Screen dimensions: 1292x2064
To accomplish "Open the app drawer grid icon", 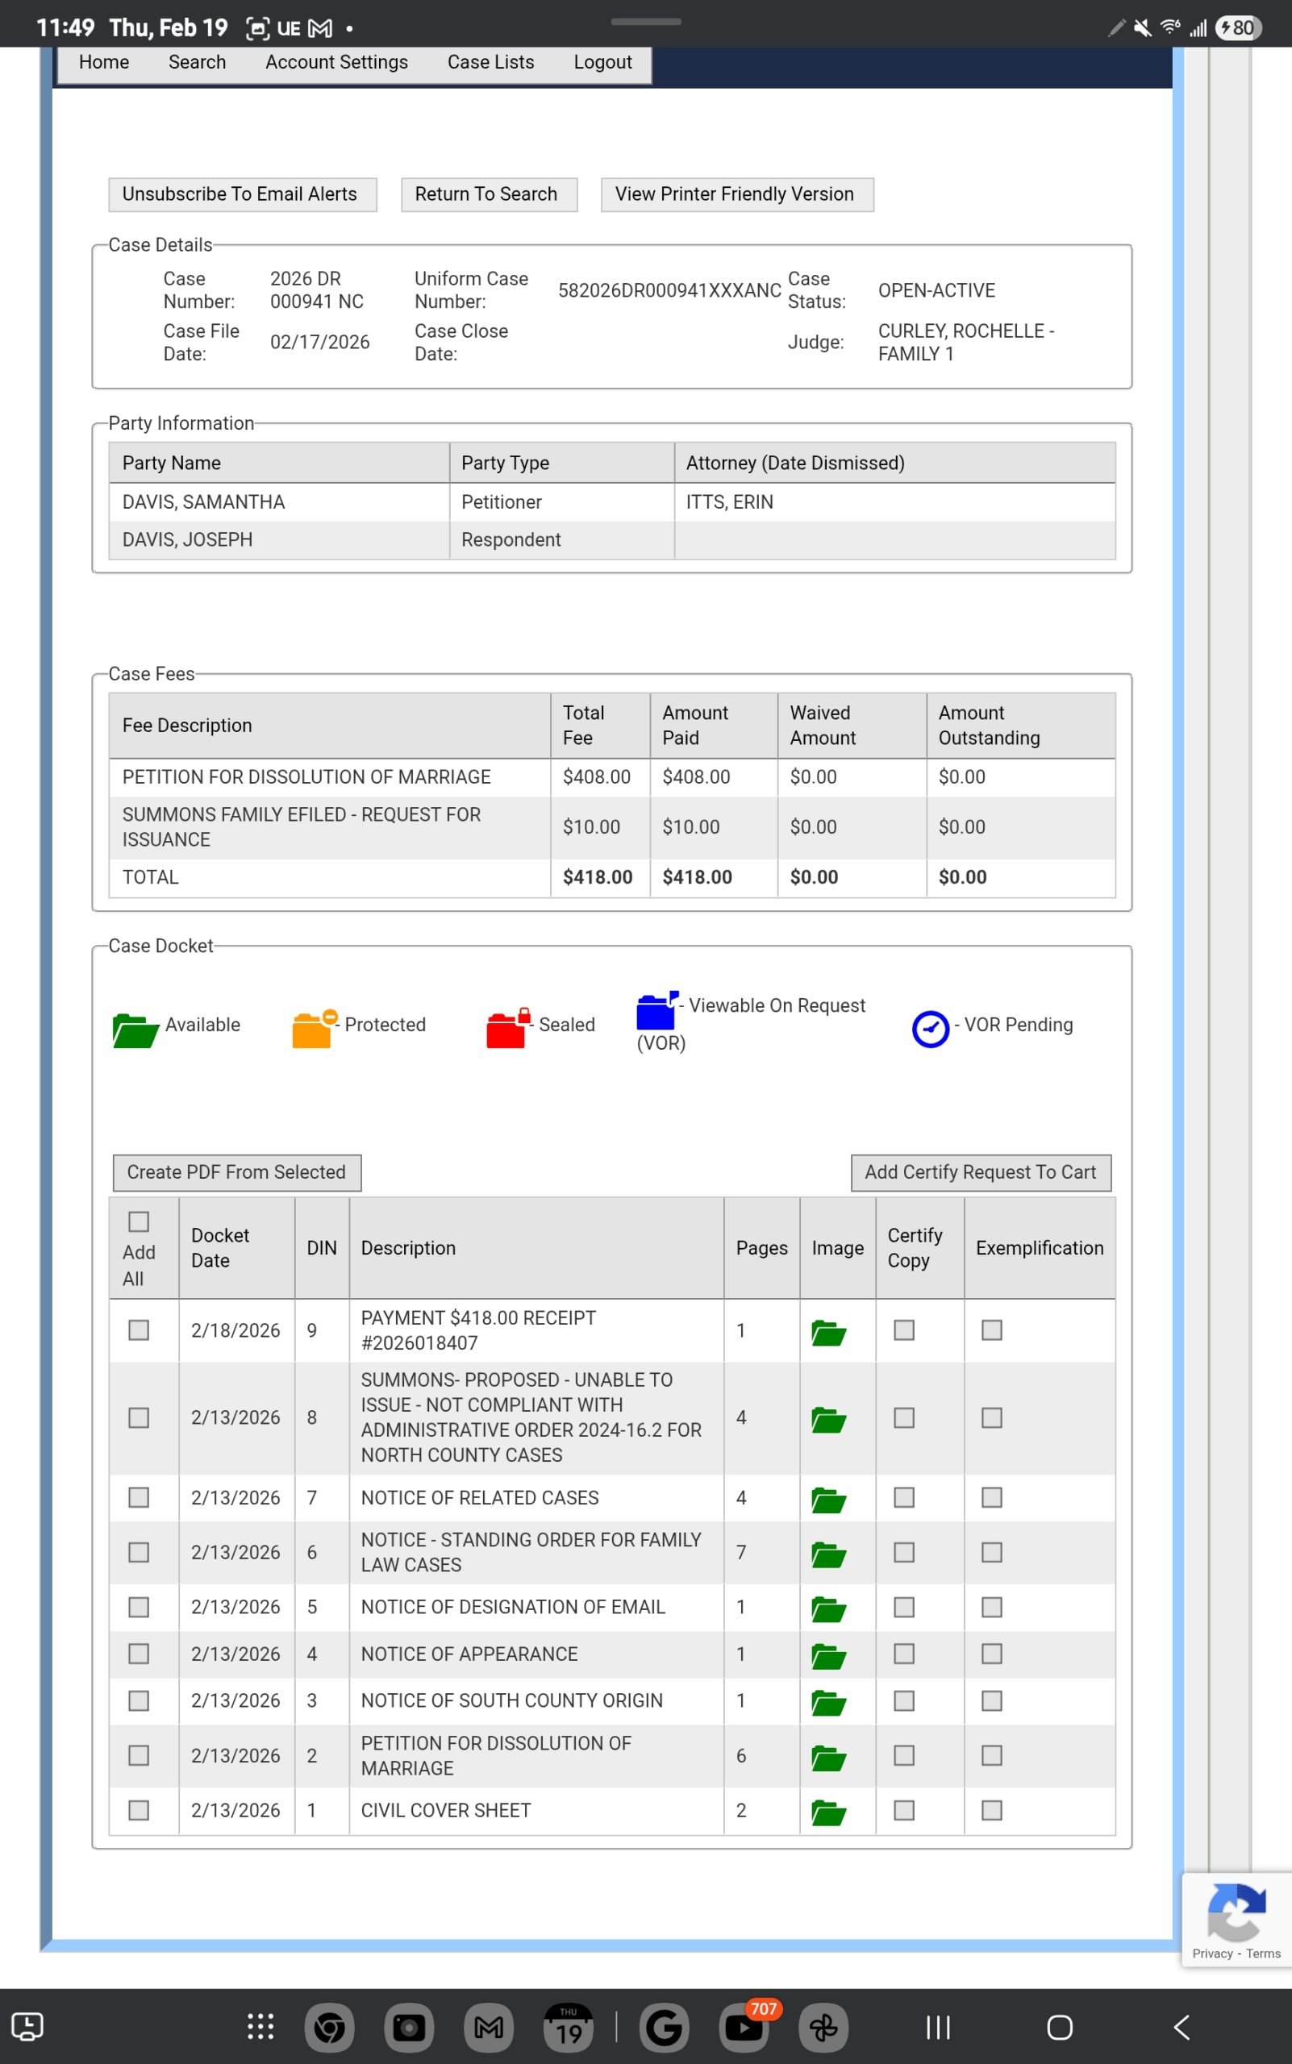I will pyautogui.click(x=260, y=2026).
